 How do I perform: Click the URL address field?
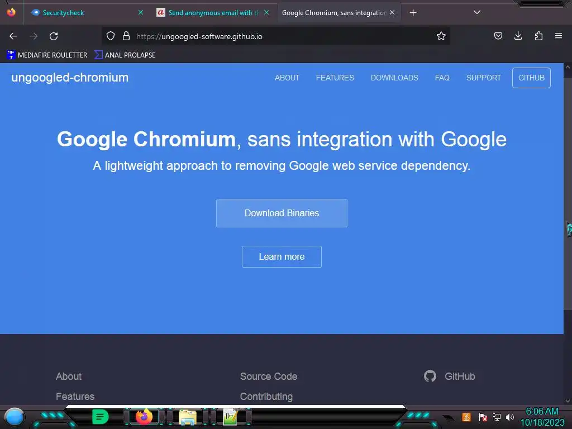point(275,36)
